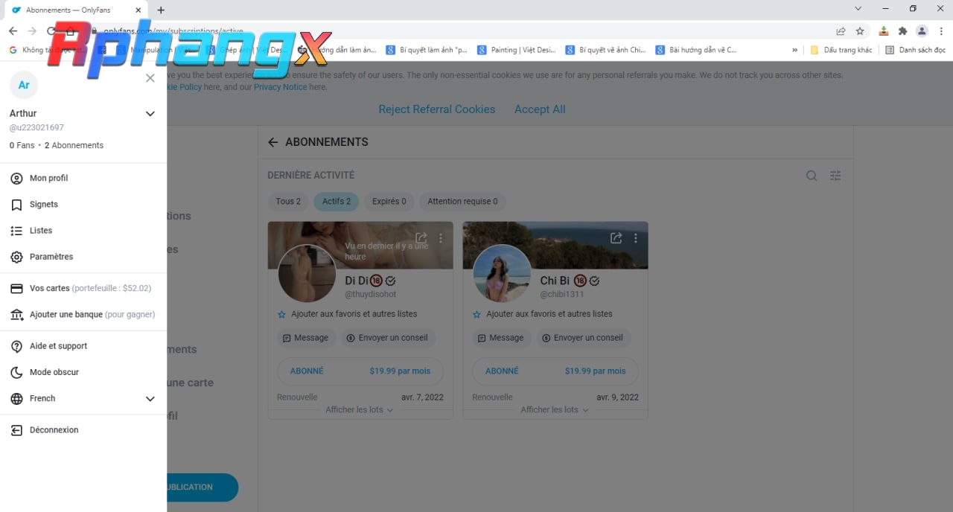Expand the French language dropdown

83,398
